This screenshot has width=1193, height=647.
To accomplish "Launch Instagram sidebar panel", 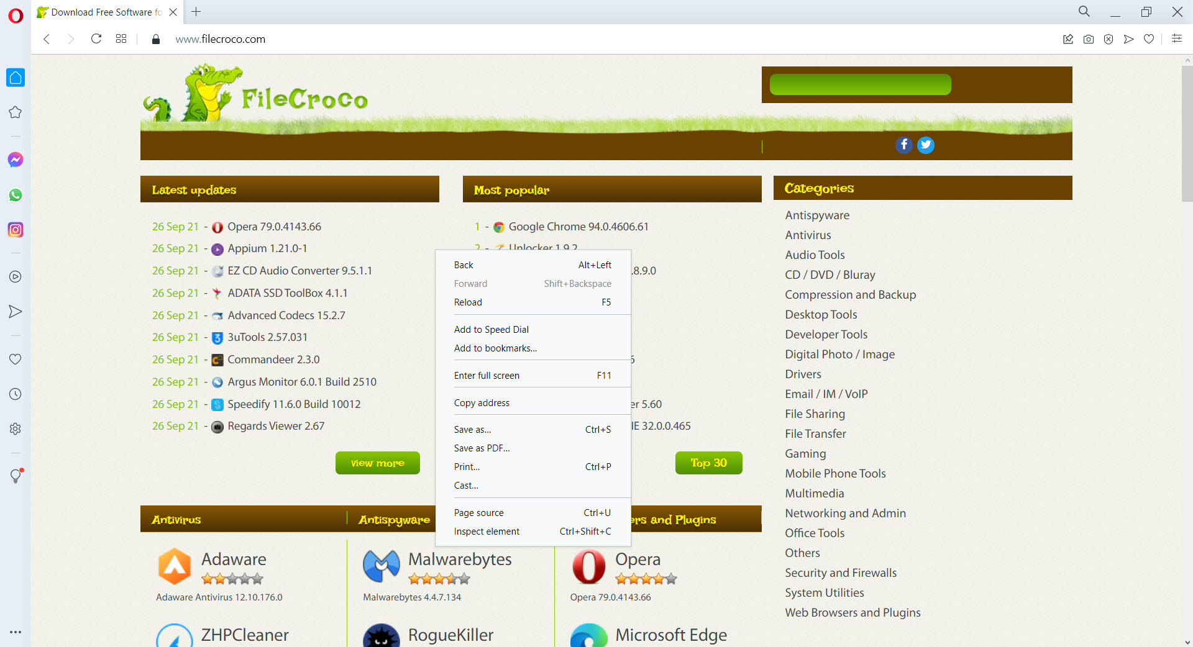I will point(16,230).
